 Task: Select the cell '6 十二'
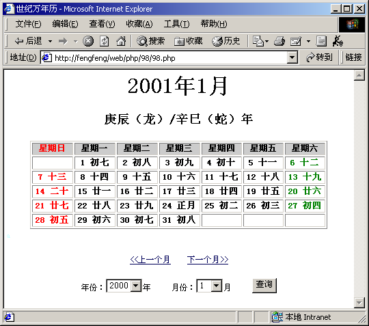click(x=305, y=163)
